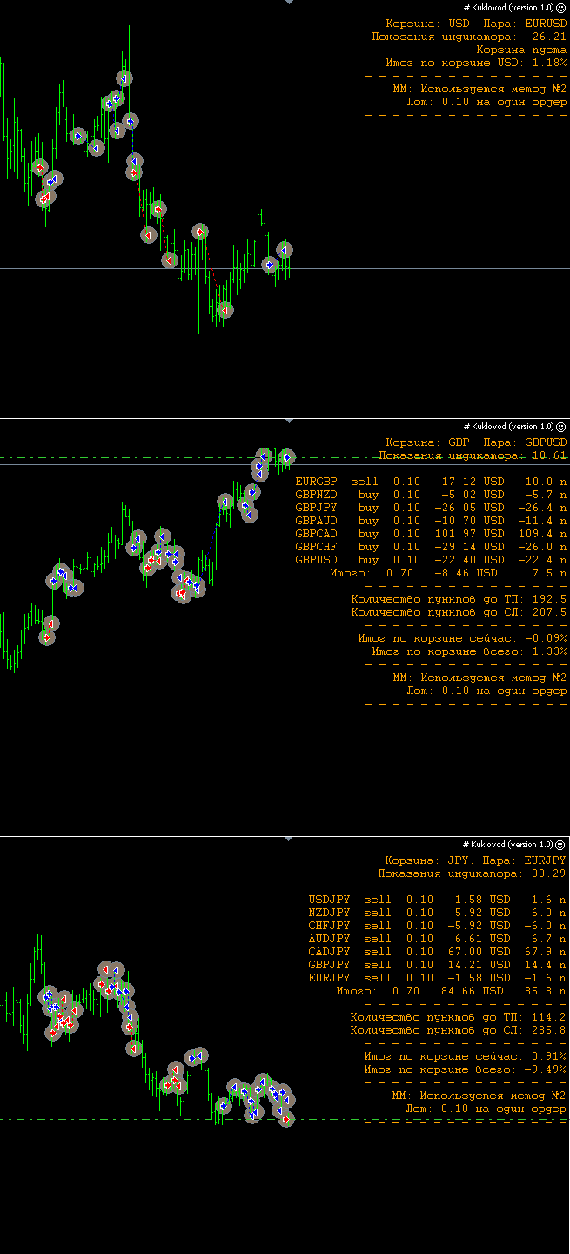The height and width of the screenshot is (1254, 570).
Task: Select the USDJPY sell order row
Action: 438,900
